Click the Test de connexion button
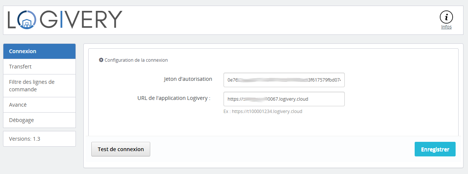The height and width of the screenshot is (174, 468). 121,149
